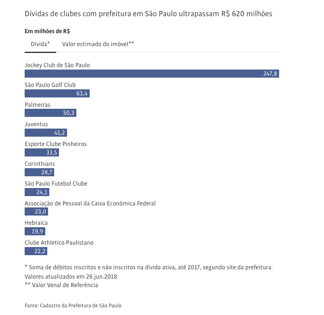The image size is (324, 315).
Task: Select the São Paulo Futebol Clube bar
Action: 37,192
